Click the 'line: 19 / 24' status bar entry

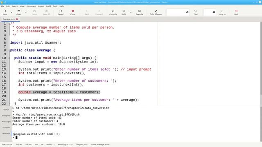pos(7,145)
